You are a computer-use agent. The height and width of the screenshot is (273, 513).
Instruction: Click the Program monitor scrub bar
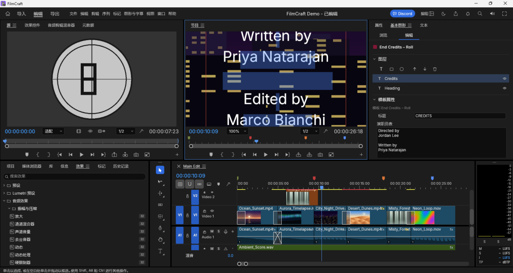click(x=276, y=146)
